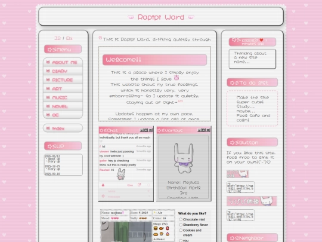This screenshot has width=322, height=242.
Task: Select the 'you' poll option
Action: point(181,240)
